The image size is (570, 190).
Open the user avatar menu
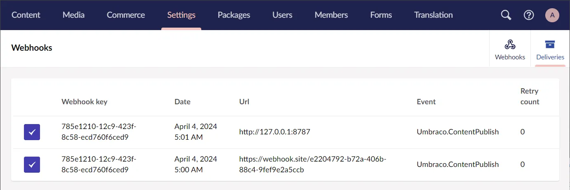tap(552, 15)
